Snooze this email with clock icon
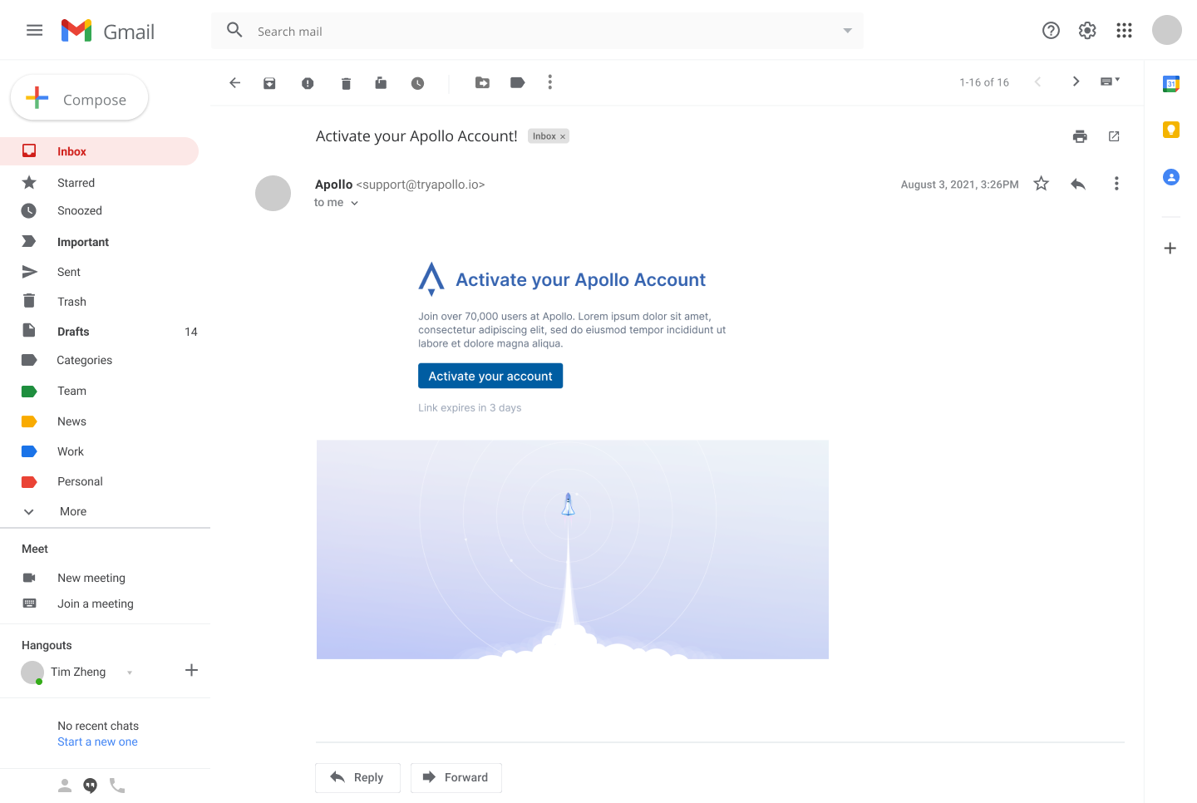Screen dimensions: 1197x803 pos(417,83)
